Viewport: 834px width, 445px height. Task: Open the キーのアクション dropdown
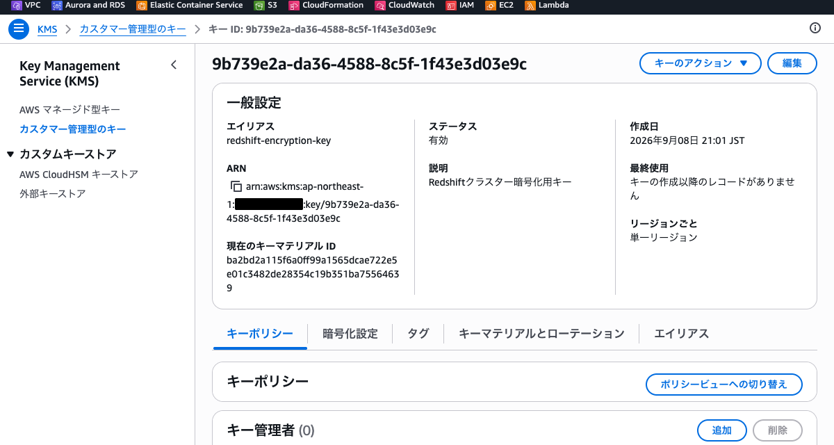[x=701, y=63]
